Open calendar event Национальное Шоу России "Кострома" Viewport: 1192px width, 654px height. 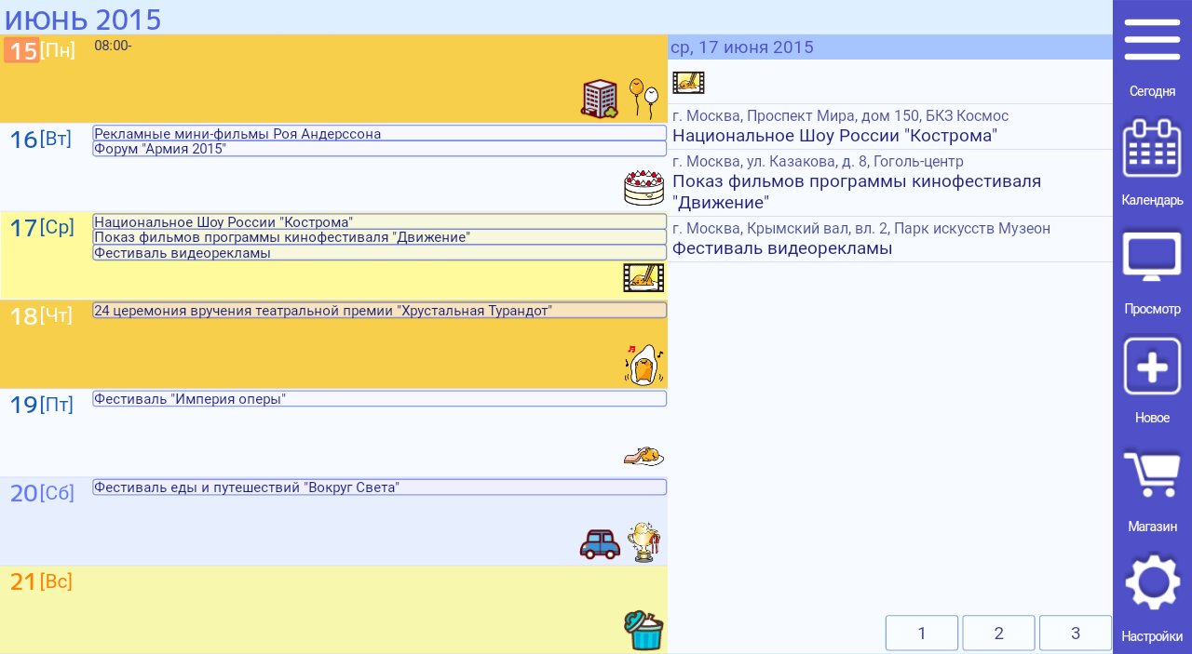pyautogui.click(x=380, y=221)
